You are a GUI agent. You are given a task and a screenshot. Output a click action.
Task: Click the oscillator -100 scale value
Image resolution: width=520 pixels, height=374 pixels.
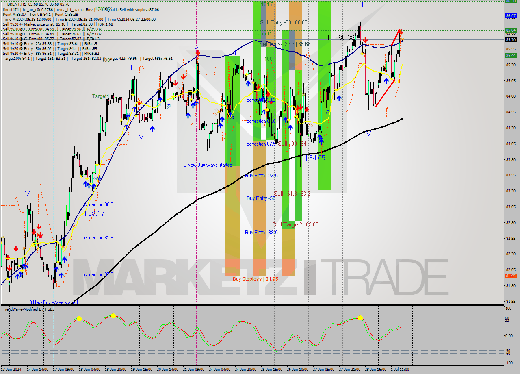click(509, 363)
